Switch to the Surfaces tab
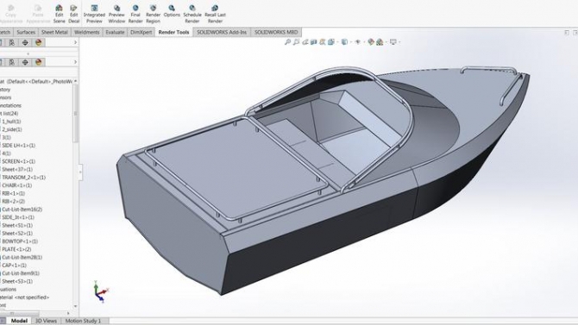The height and width of the screenshot is (325, 578). click(26, 32)
